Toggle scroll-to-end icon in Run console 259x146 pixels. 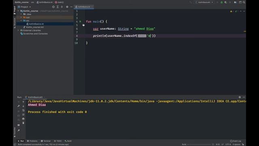(x=23, y=114)
